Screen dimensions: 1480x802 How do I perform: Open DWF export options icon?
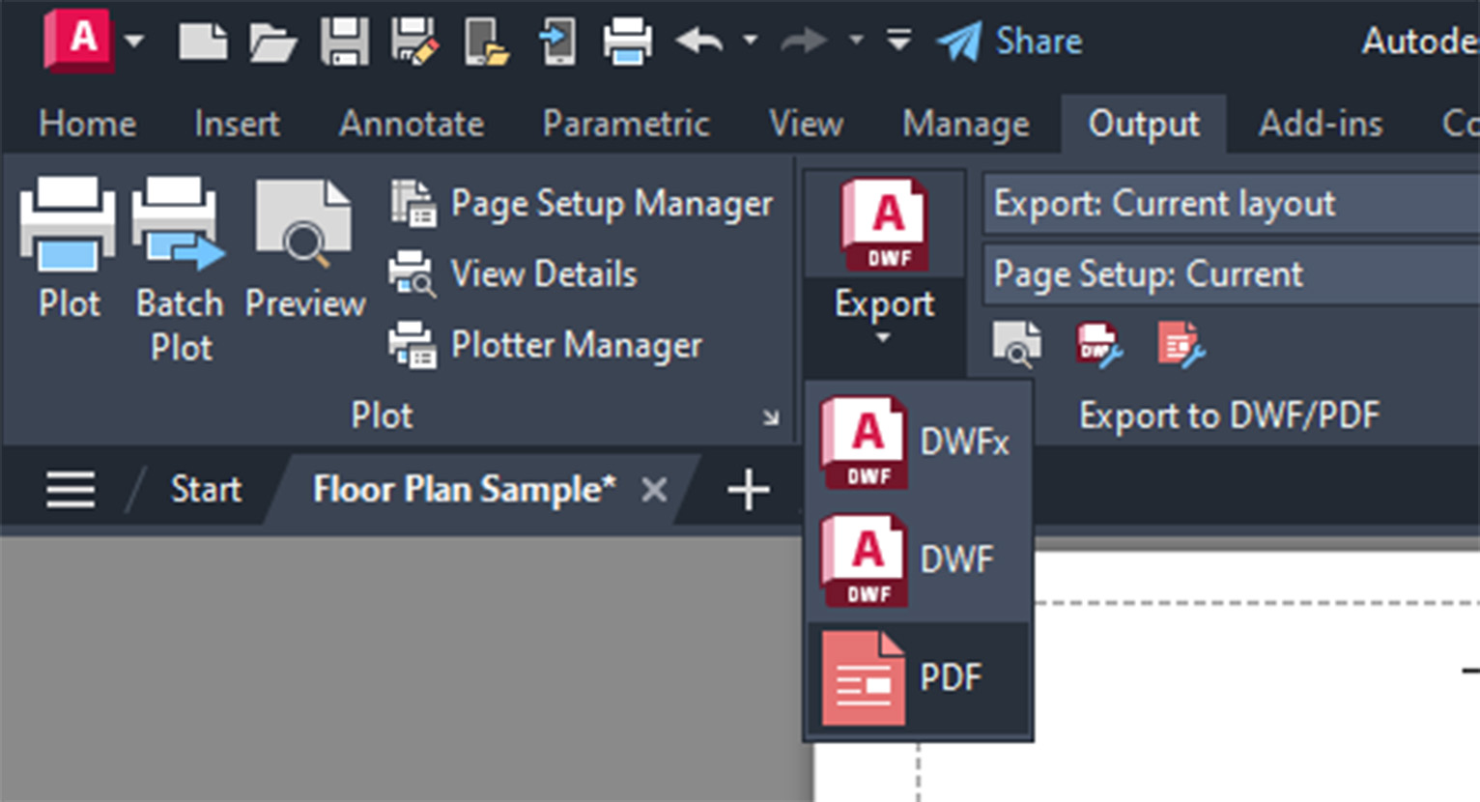coord(1099,344)
